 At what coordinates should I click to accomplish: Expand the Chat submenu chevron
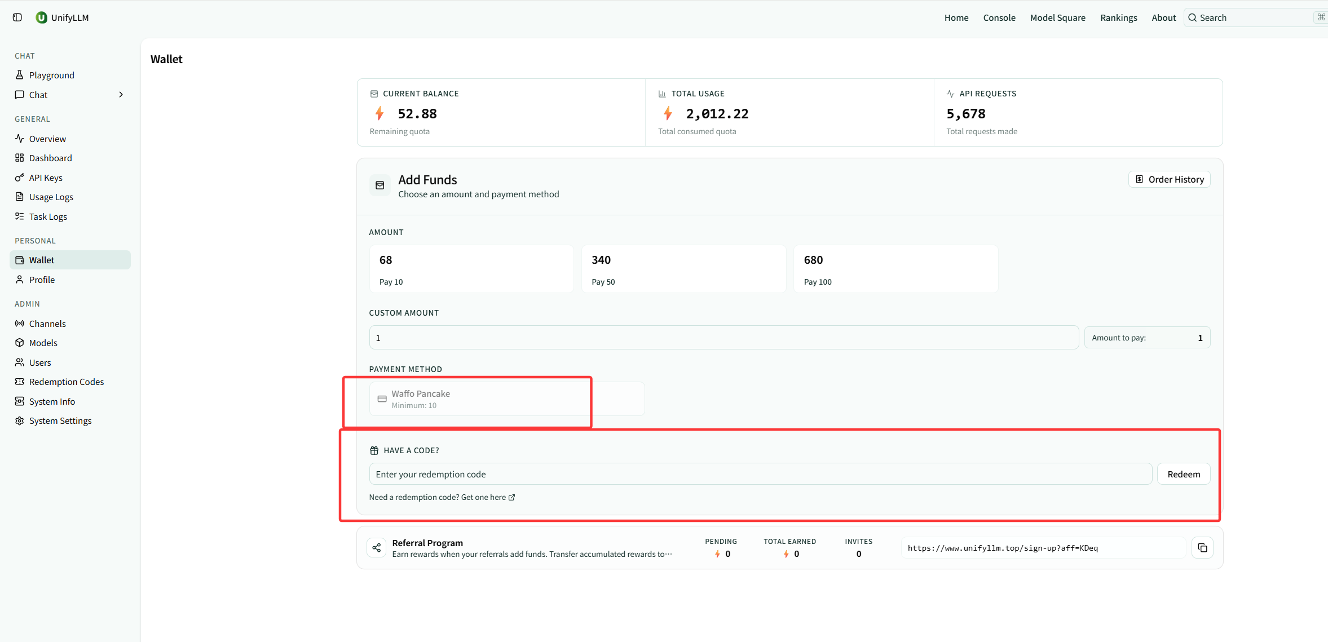tap(121, 95)
